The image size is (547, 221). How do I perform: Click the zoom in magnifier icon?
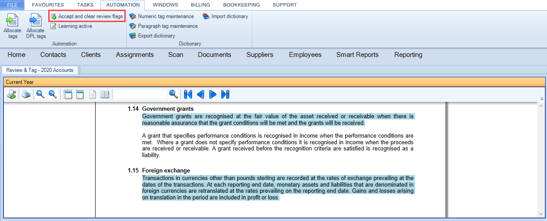pyautogui.click(x=40, y=94)
